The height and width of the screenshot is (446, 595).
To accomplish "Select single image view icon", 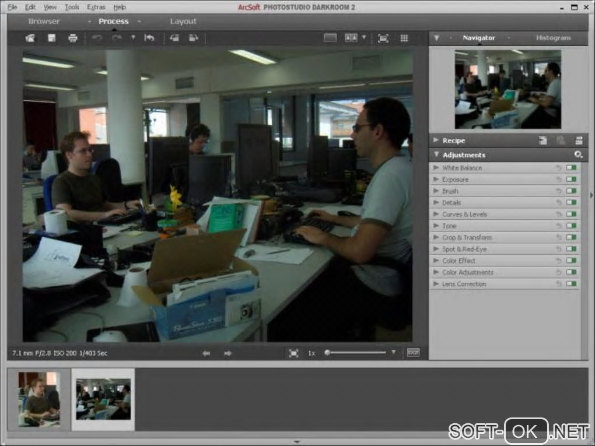I will pyautogui.click(x=330, y=38).
